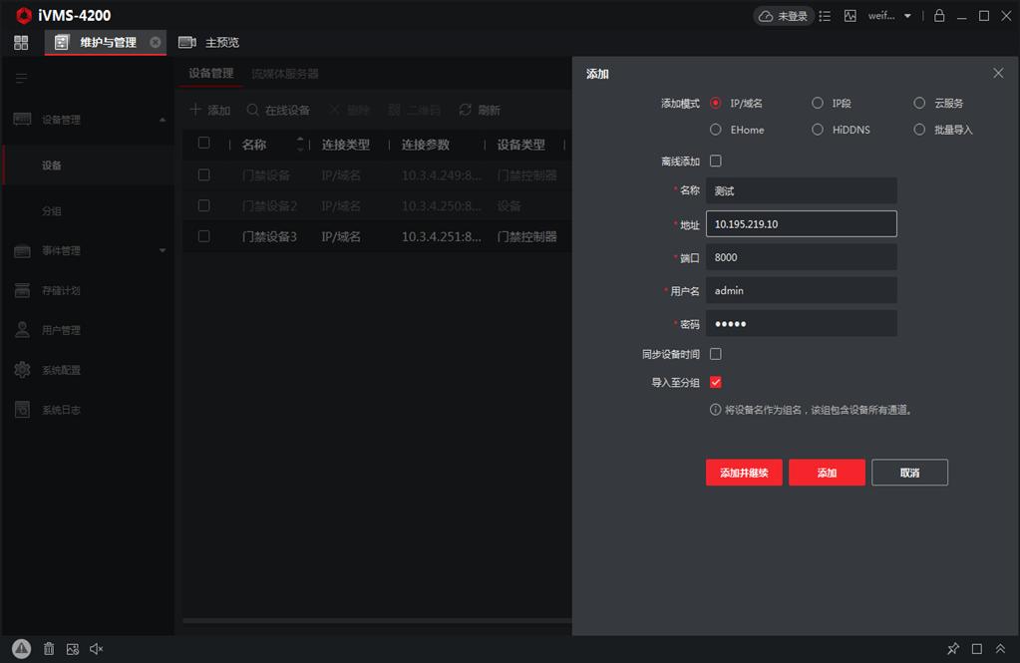Check the 同步设备时间 option
Screen dimensions: 1020x663
pos(715,354)
